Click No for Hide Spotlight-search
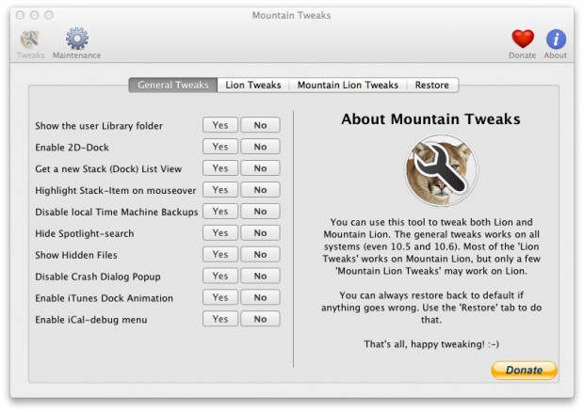This screenshot has width=584, height=412. (260, 233)
